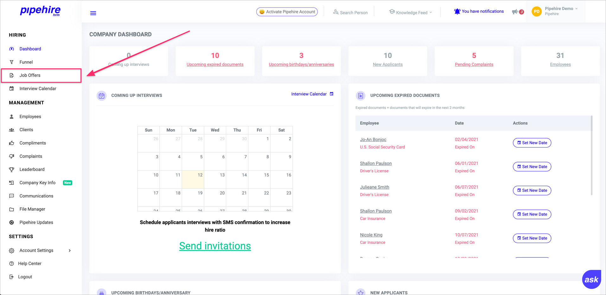The width and height of the screenshot is (606, 295).
Task: Open the ask chat bubble at bottom right
Action: pyautogui.click(x=591, y=279)
